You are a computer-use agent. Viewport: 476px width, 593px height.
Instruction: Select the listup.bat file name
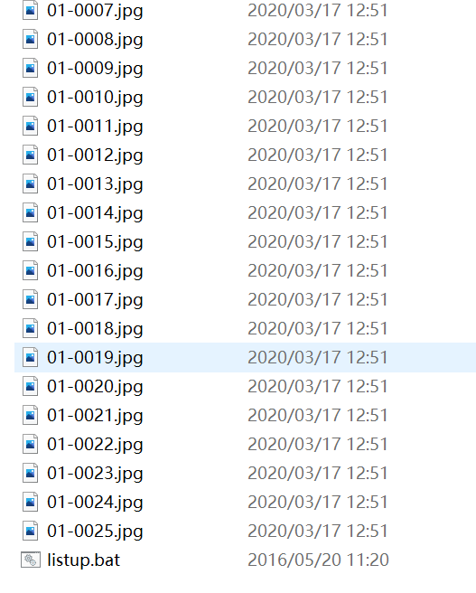click(83, 560)
